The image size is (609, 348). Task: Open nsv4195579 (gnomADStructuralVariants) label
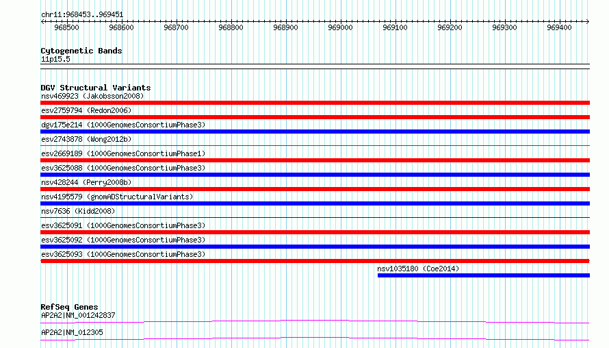pos(117,197)
